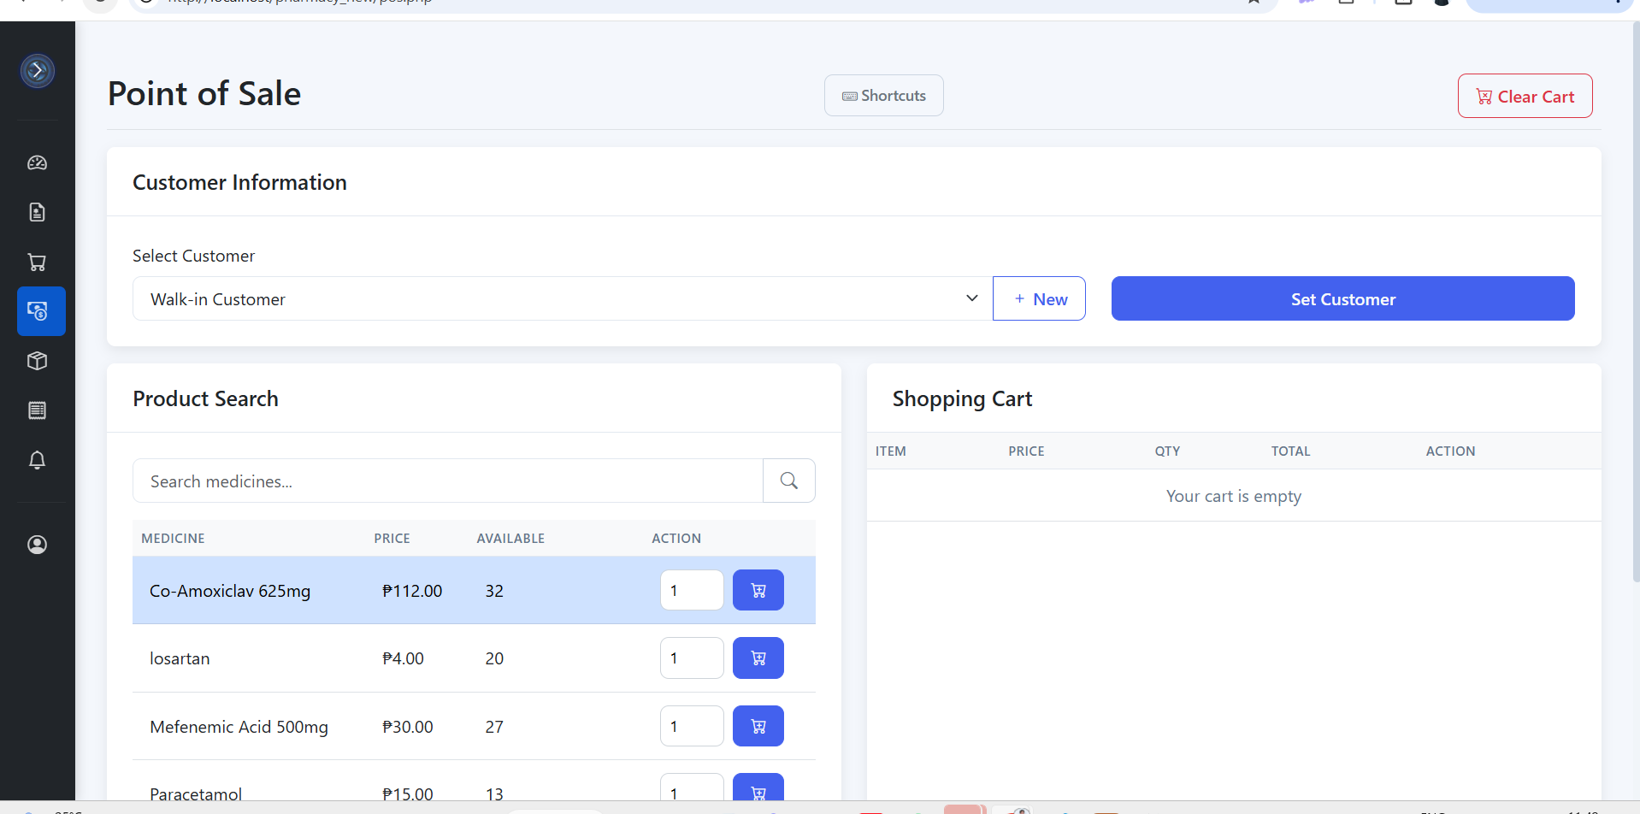Open the list icon in sidebar
This screenshot has height=814, width=1640.
37,410
